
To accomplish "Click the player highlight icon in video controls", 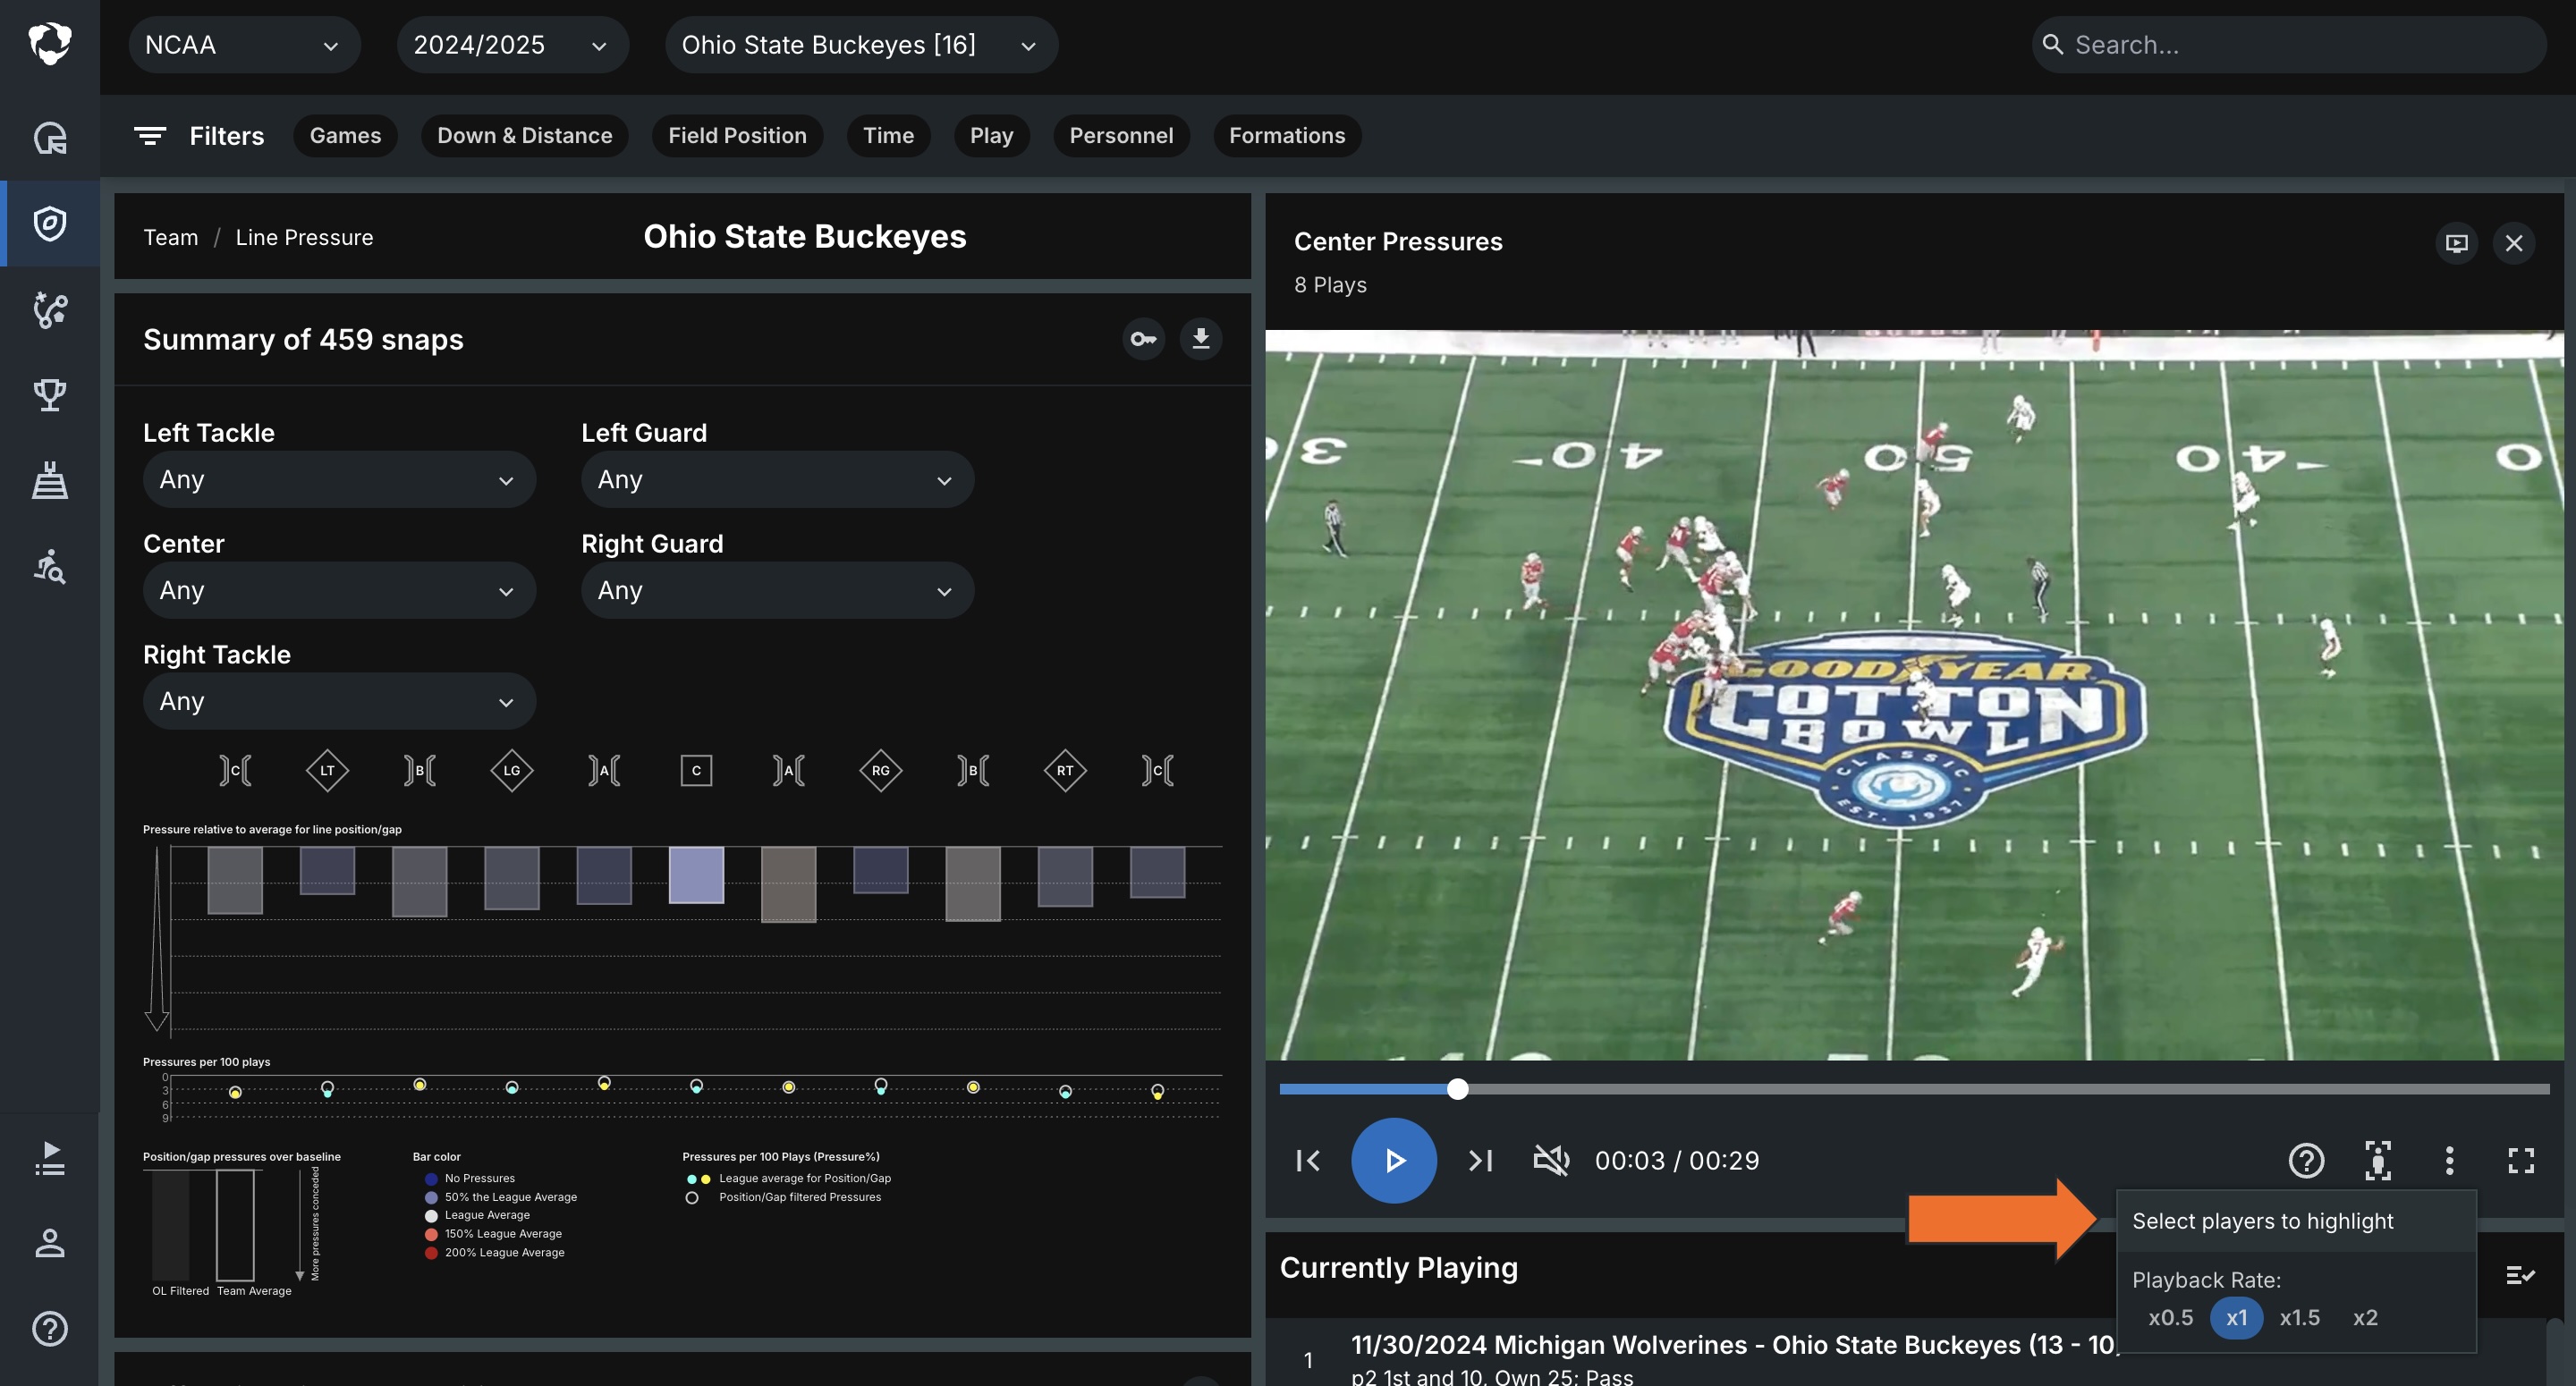I will (2377, 1160).
